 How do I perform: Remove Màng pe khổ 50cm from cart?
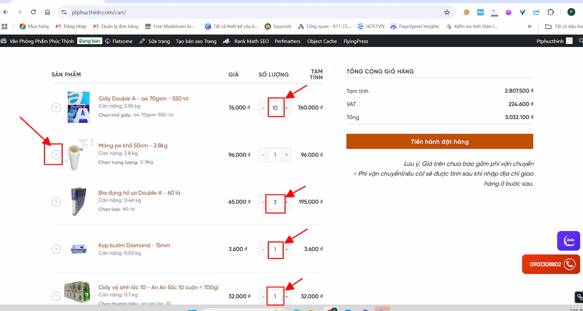[x=56, y=155]
